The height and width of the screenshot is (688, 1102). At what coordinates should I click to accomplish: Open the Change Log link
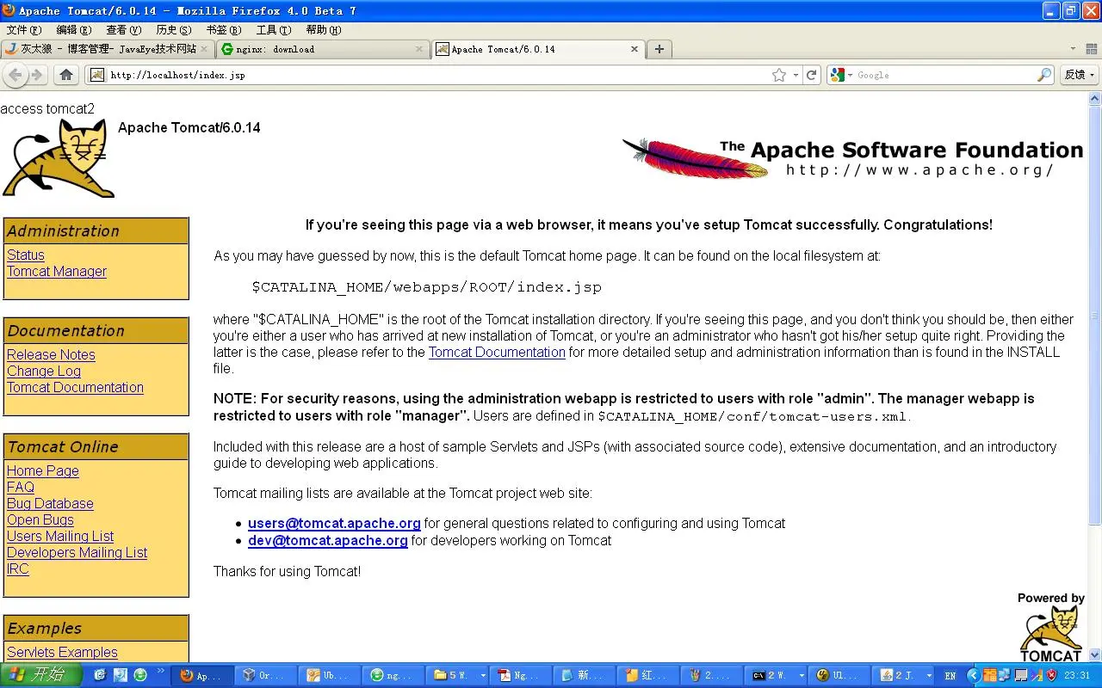coord(44,371)
